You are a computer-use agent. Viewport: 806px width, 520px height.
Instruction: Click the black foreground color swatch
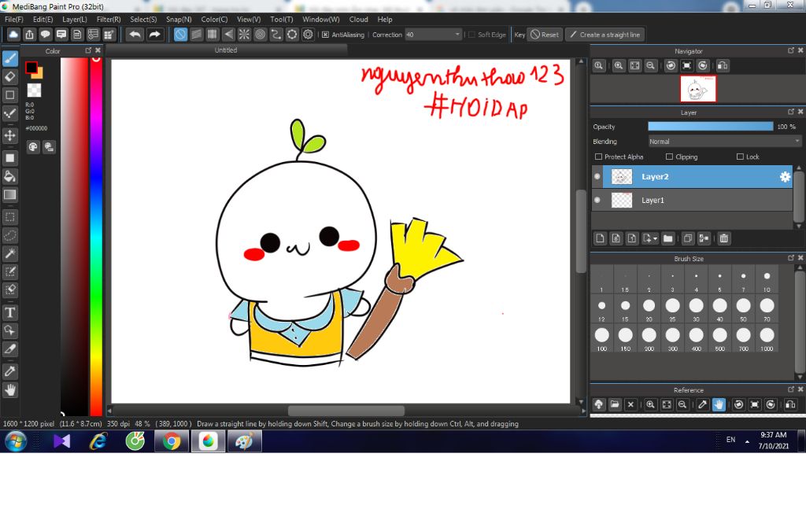pyautogui.click(x=31, y=68)
